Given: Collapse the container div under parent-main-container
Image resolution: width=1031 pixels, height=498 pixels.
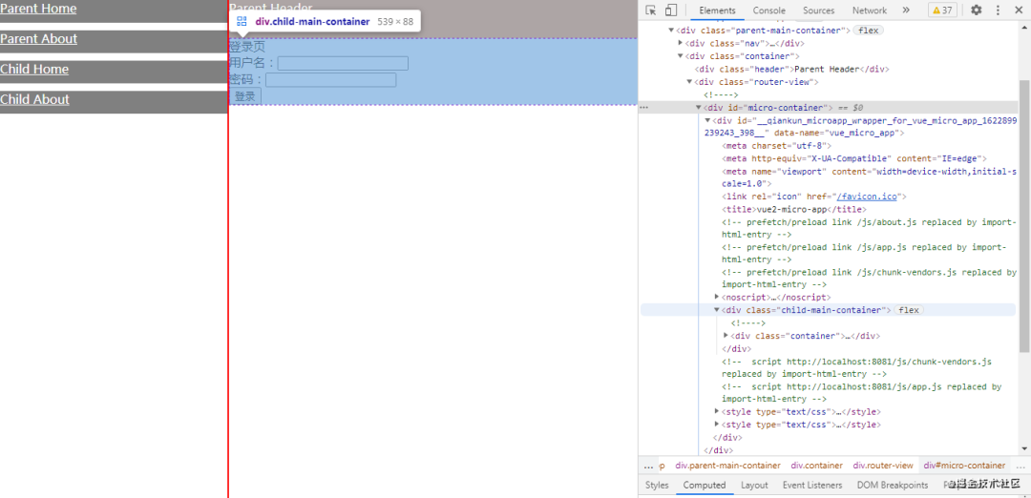Looking at the screenshot, I should [x=681, y=56].
